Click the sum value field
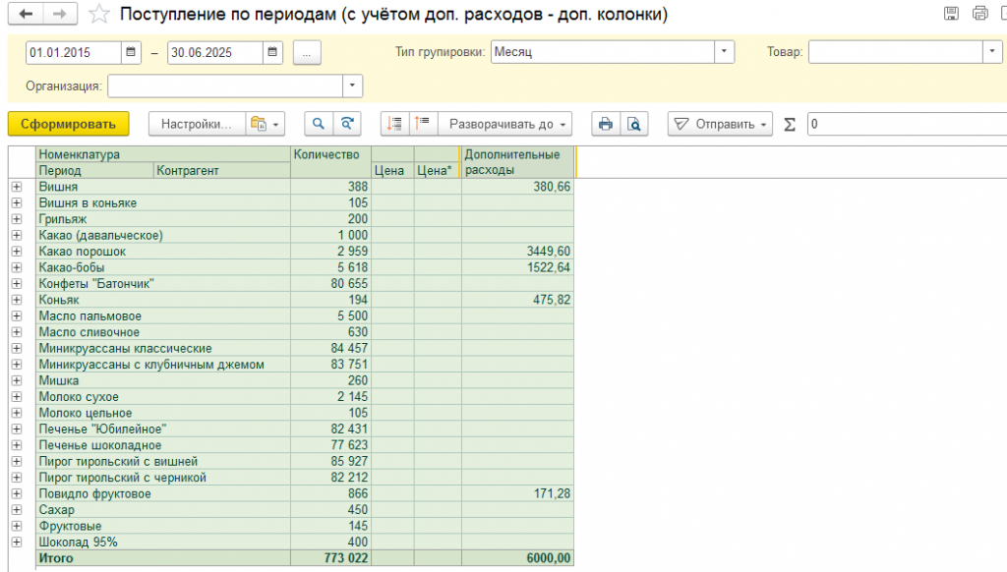The image size is (1007, 572). (907, 124)
